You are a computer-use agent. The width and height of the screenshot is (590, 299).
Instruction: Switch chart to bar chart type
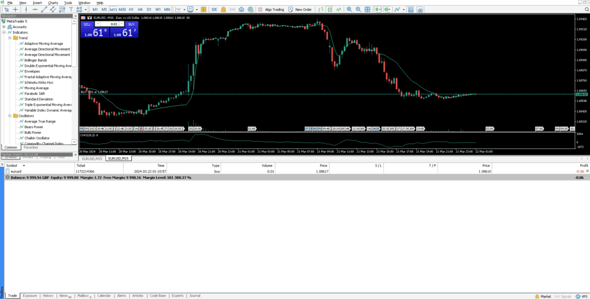(x=320, y=9)
